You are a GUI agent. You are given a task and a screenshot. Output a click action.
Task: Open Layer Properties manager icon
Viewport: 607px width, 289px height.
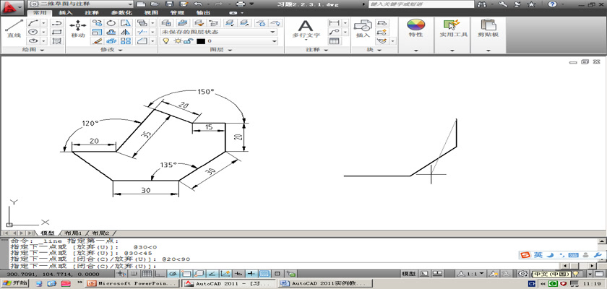(166, 23)
